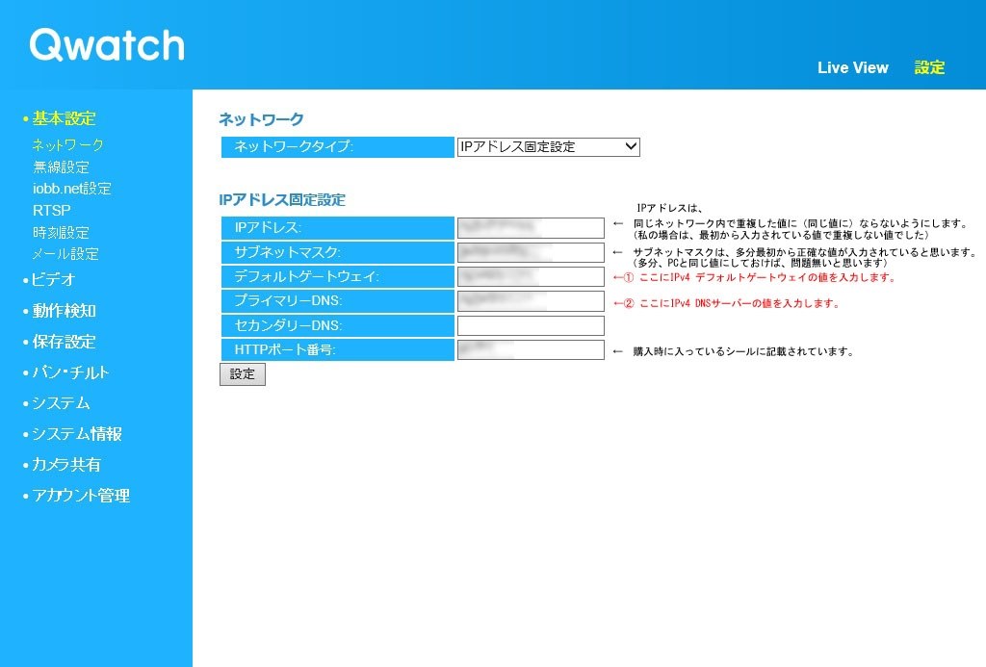Open the RTSP settings
986x667 pixels.
[x=55, y=210]
